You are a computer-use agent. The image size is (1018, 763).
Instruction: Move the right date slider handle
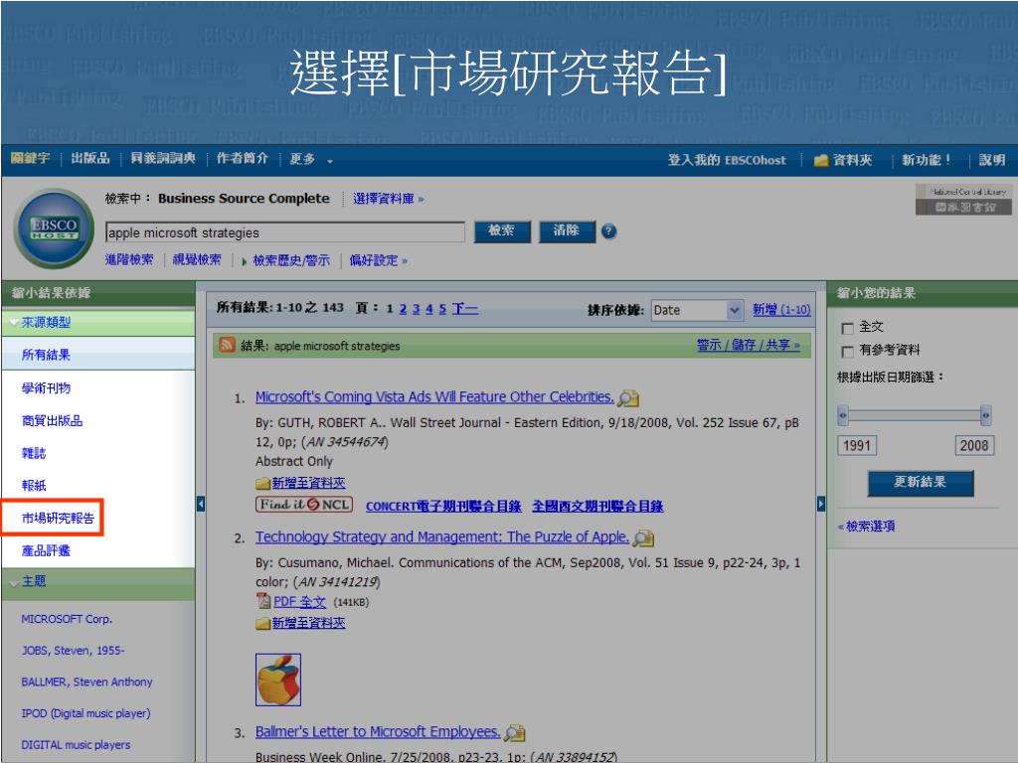pos(985,414)
